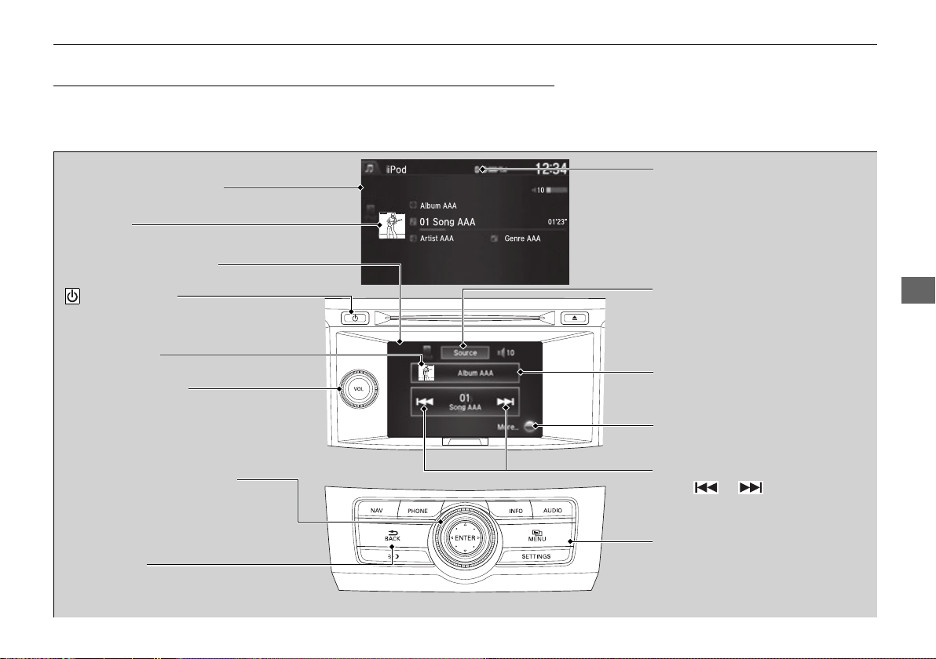Click the VOL knob
936x659 pixels.
click(x=358, y=389)
